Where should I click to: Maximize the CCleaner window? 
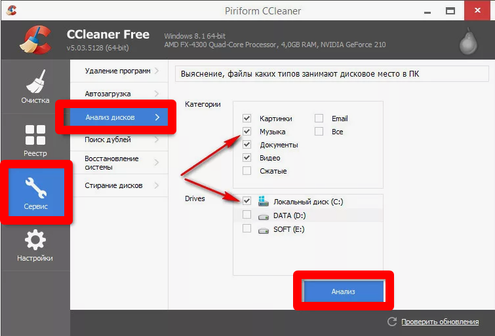[450, 11]
